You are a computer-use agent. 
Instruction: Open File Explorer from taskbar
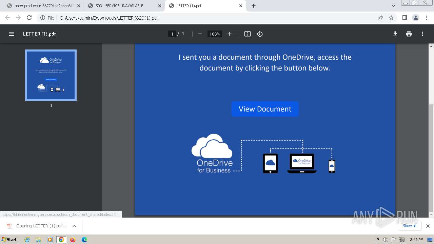pyautogui.click(x=38, y=240)
